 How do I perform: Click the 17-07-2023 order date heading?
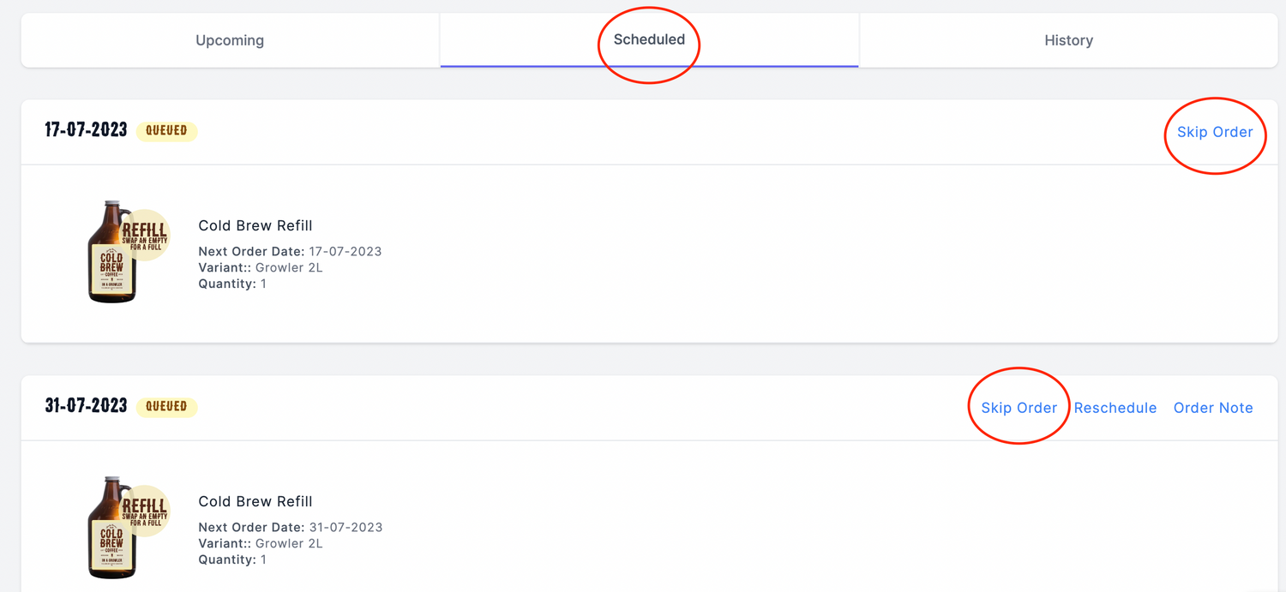tap(86, 130)
